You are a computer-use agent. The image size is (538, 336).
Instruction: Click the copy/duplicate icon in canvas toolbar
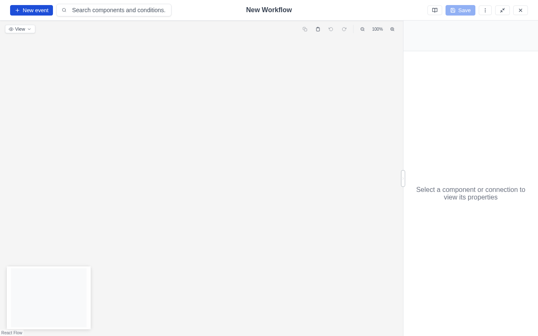305,29
